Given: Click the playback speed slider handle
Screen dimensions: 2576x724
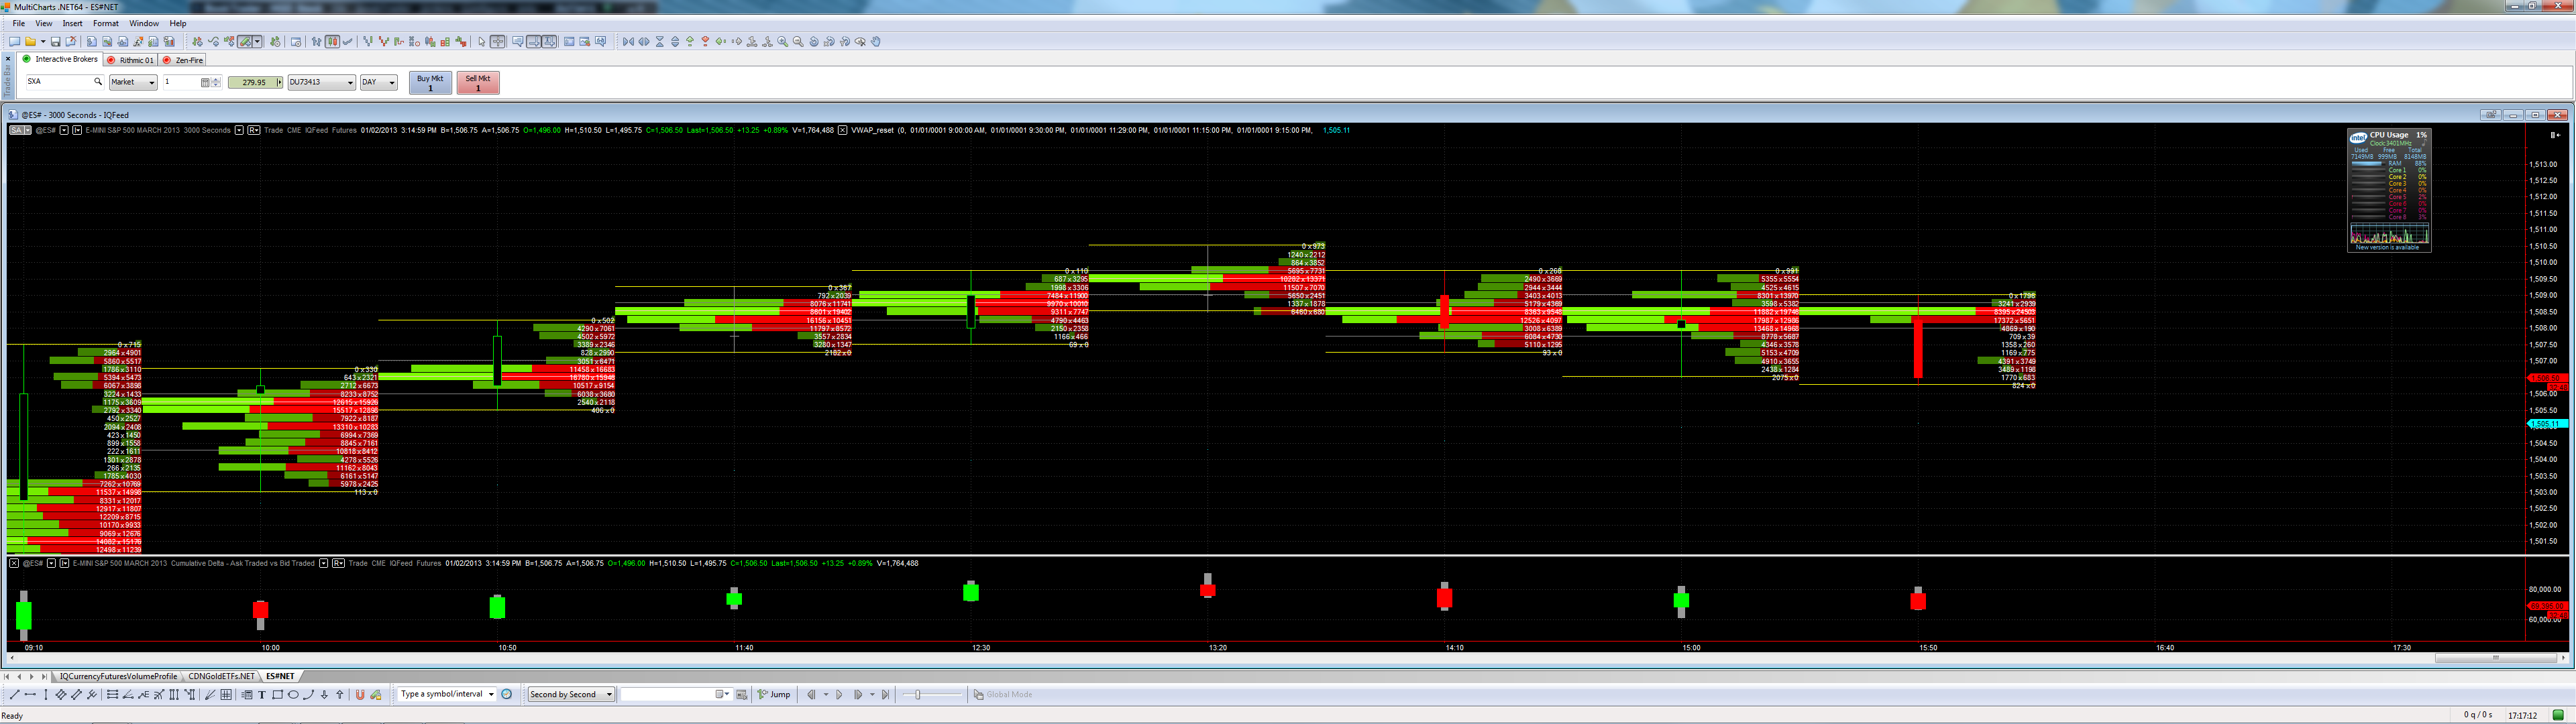Looking at the screenshot, I should pyautogui.click(x=917, y=695).
